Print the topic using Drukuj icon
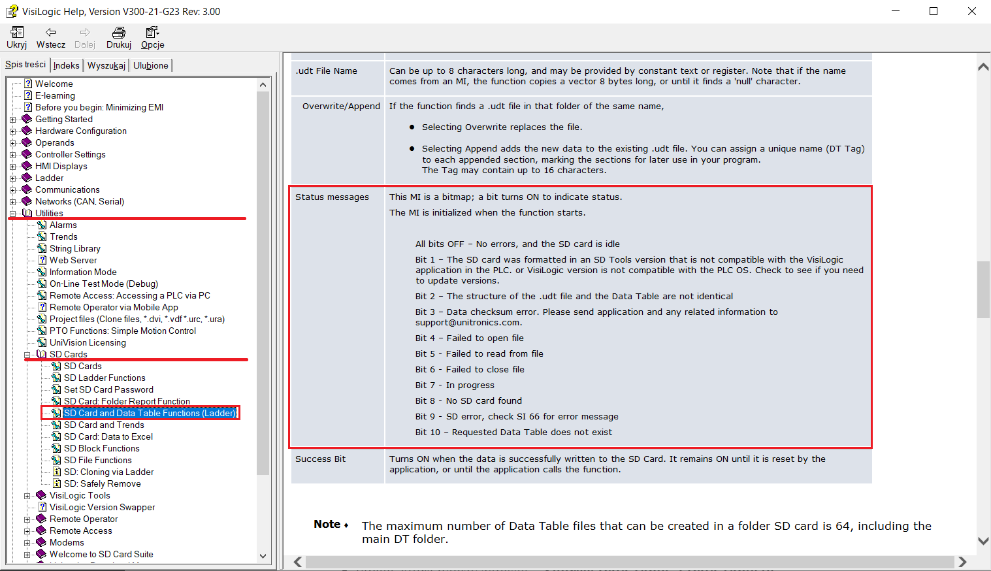 (119, 32)
